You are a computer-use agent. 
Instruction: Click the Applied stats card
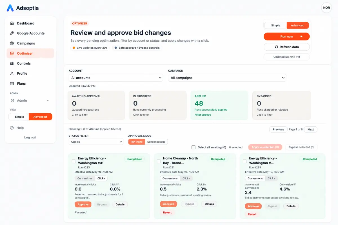click(x=219, y=105)
